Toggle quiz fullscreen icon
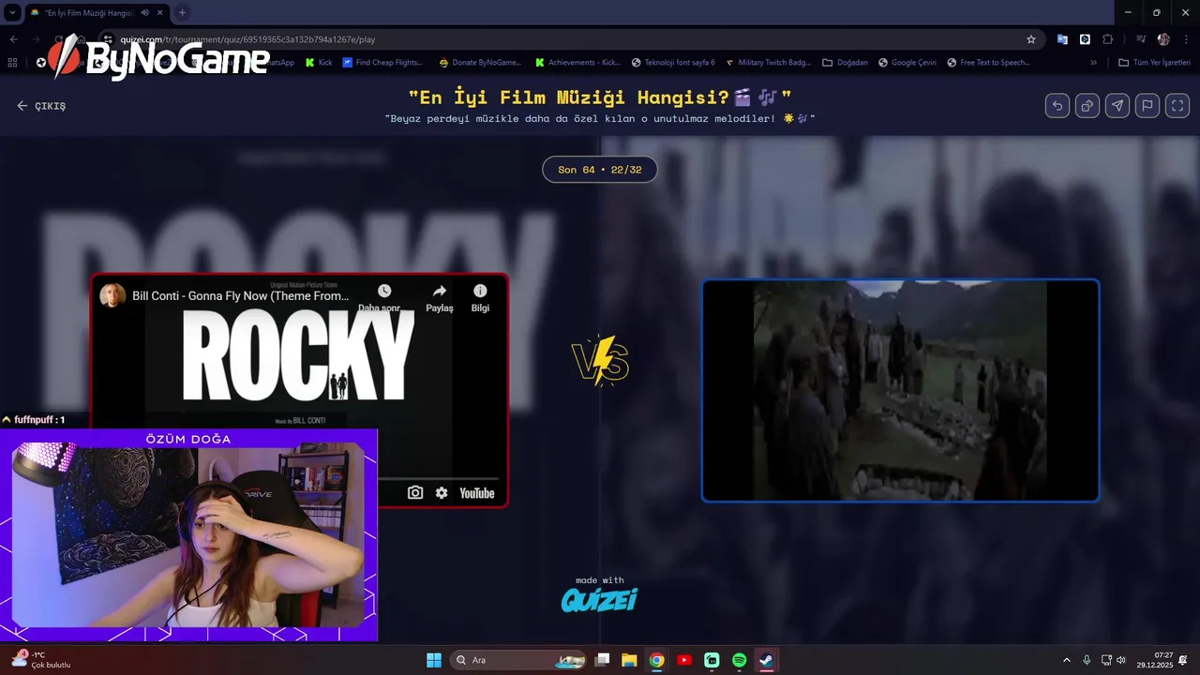 1177,106
